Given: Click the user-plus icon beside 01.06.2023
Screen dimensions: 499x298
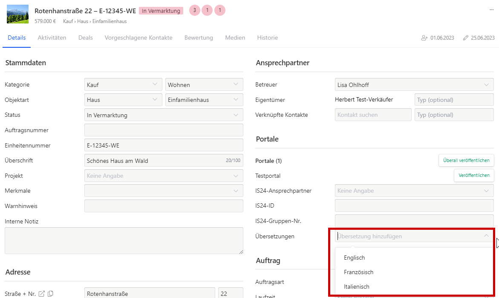Looking at the screenshot, I should [424, 38].
